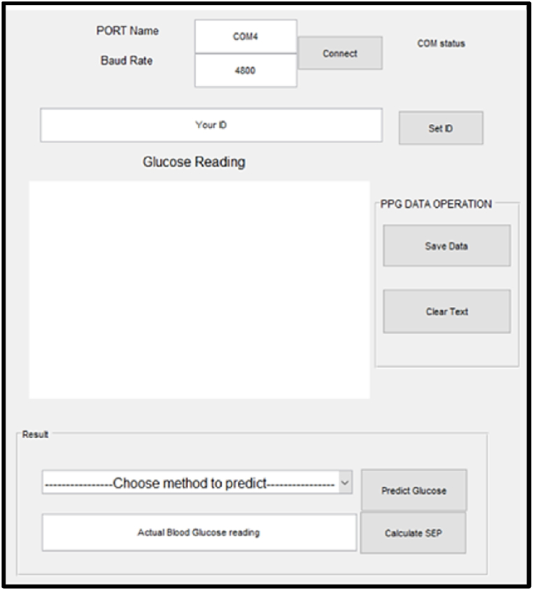The width and height of the screenshot is (533, 590).
Task: Expand prediction method list via arrow chevron
Action: (x=345, y=483)
